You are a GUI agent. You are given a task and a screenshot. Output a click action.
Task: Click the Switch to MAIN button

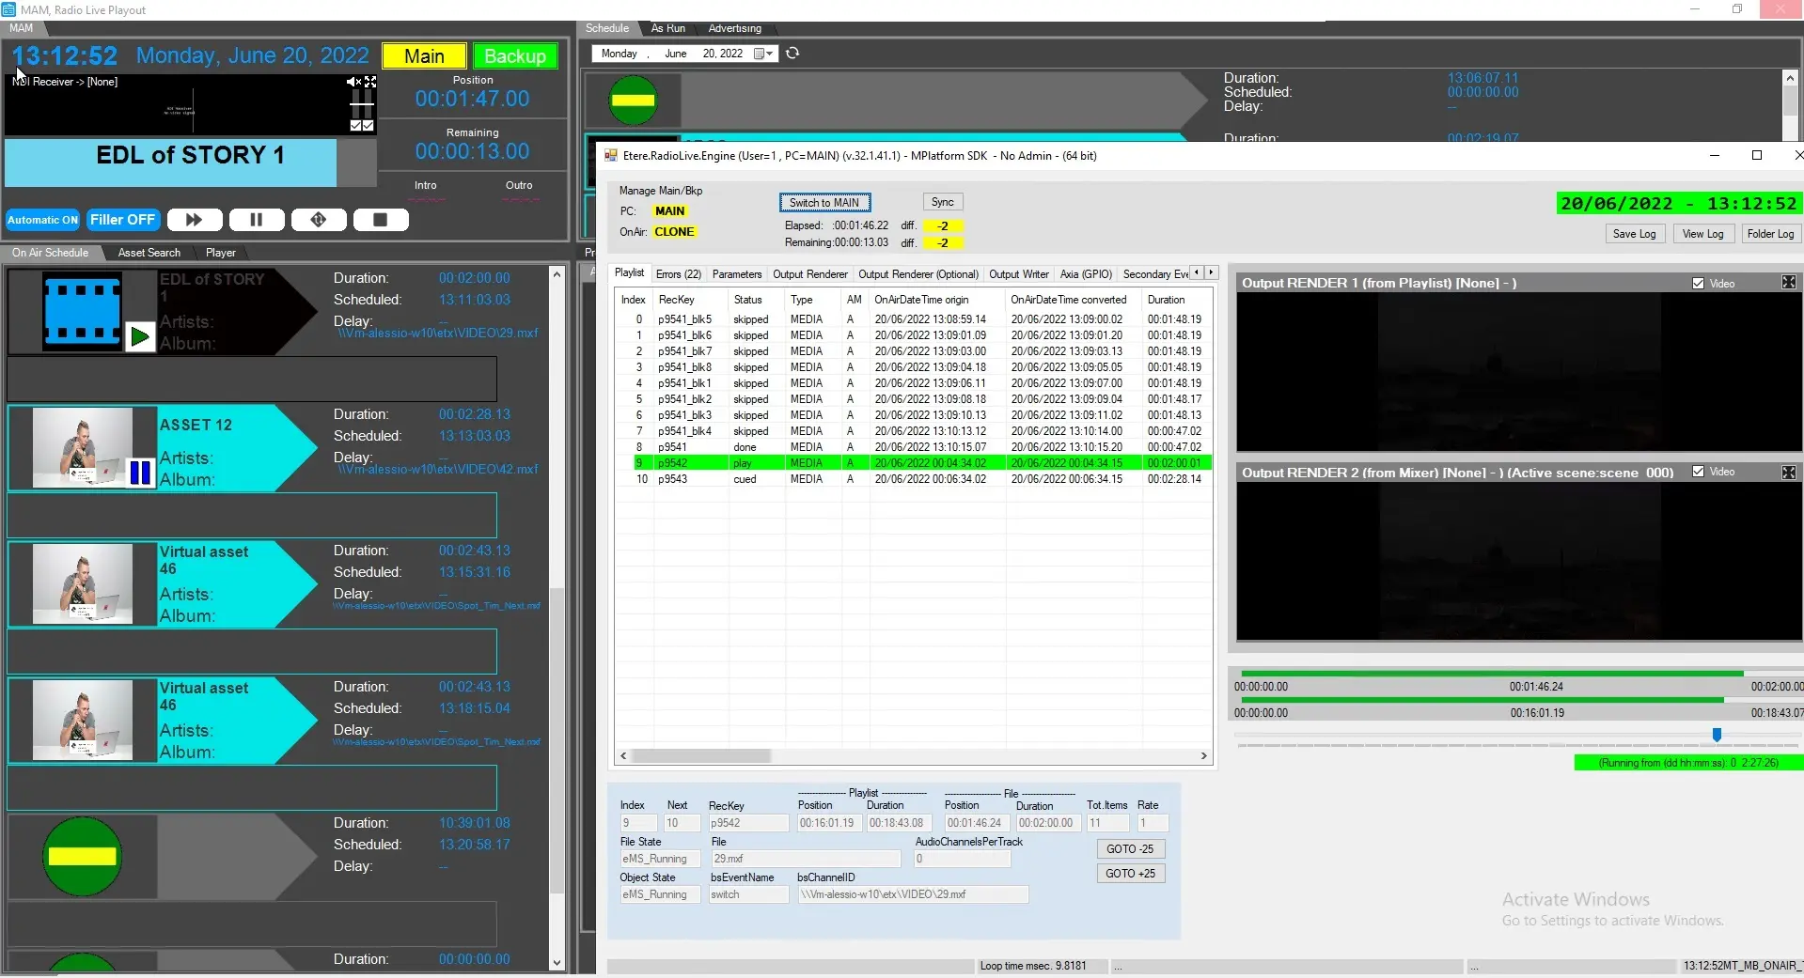point(824,203)
